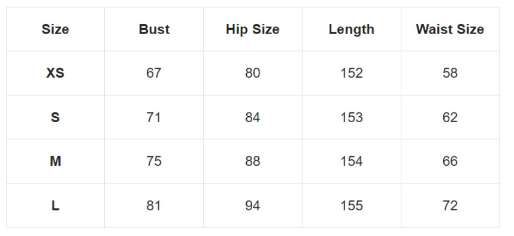Select hip size value 94
The image size is (514, 236).
[x=253, y=206]
